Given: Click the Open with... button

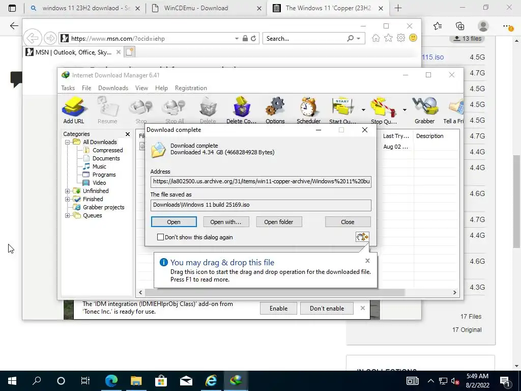Looking at the screenshot, I should (x=225, y=222).
